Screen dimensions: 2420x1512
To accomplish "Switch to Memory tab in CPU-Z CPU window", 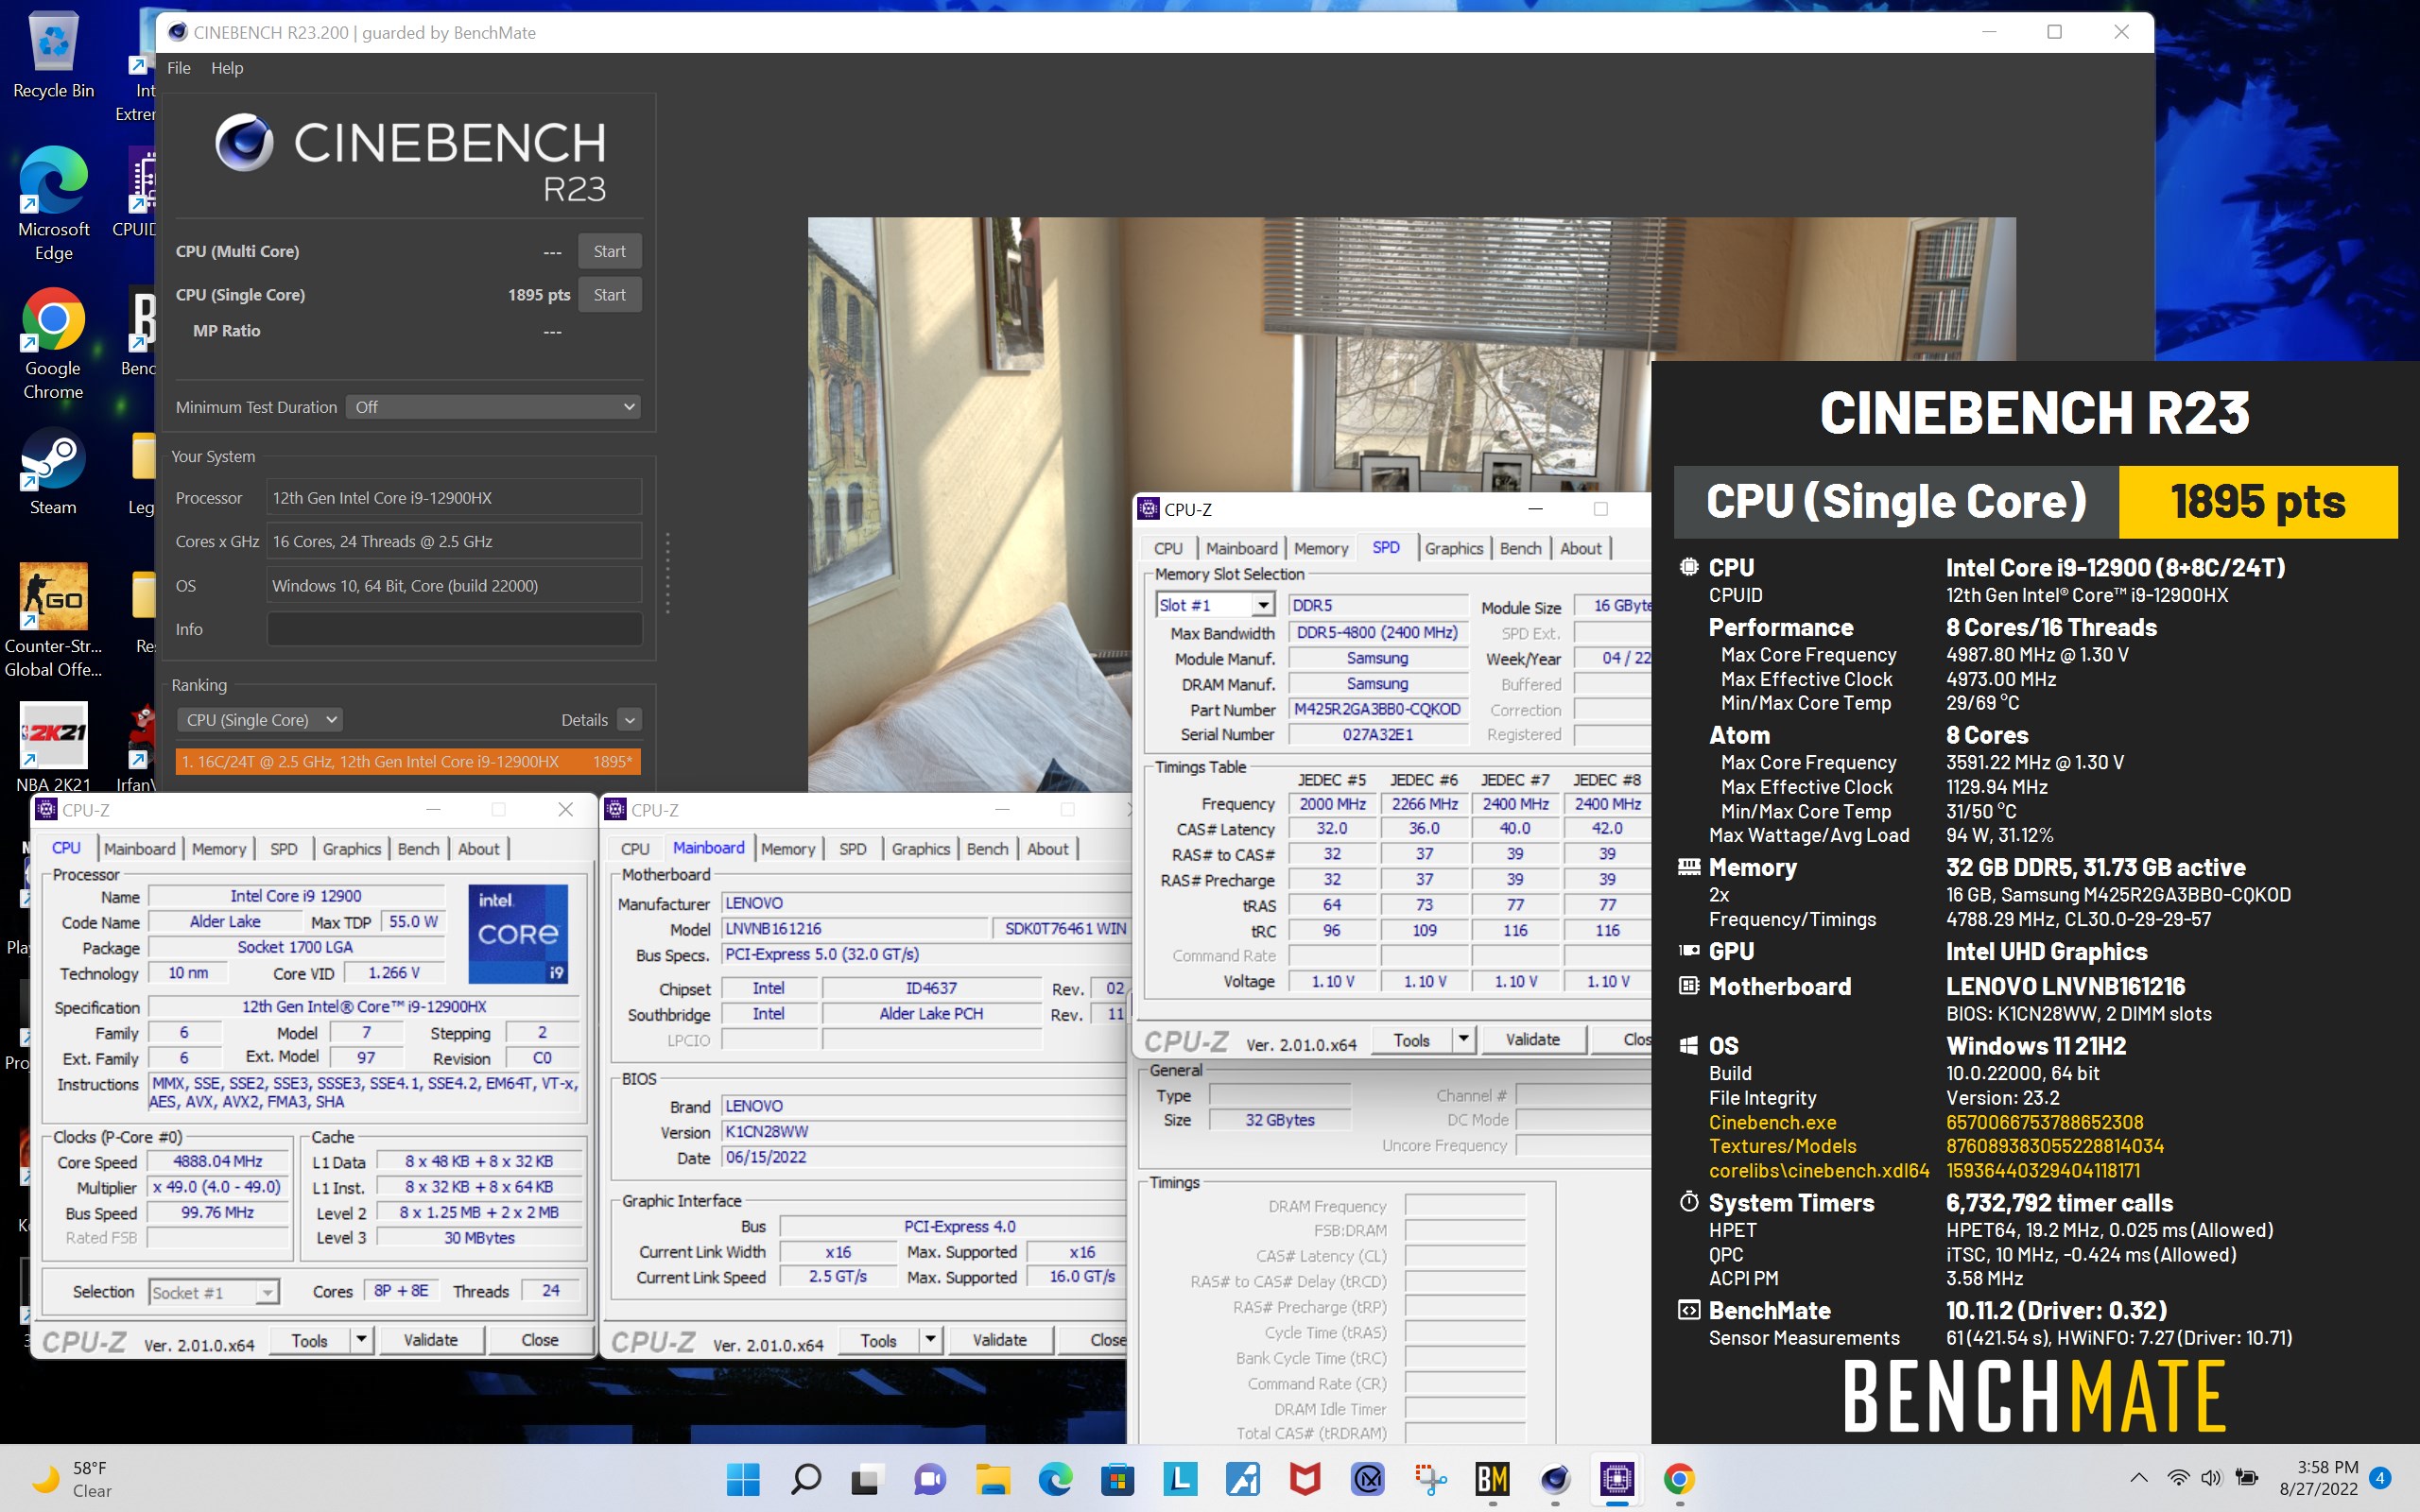I will [218, 848].
